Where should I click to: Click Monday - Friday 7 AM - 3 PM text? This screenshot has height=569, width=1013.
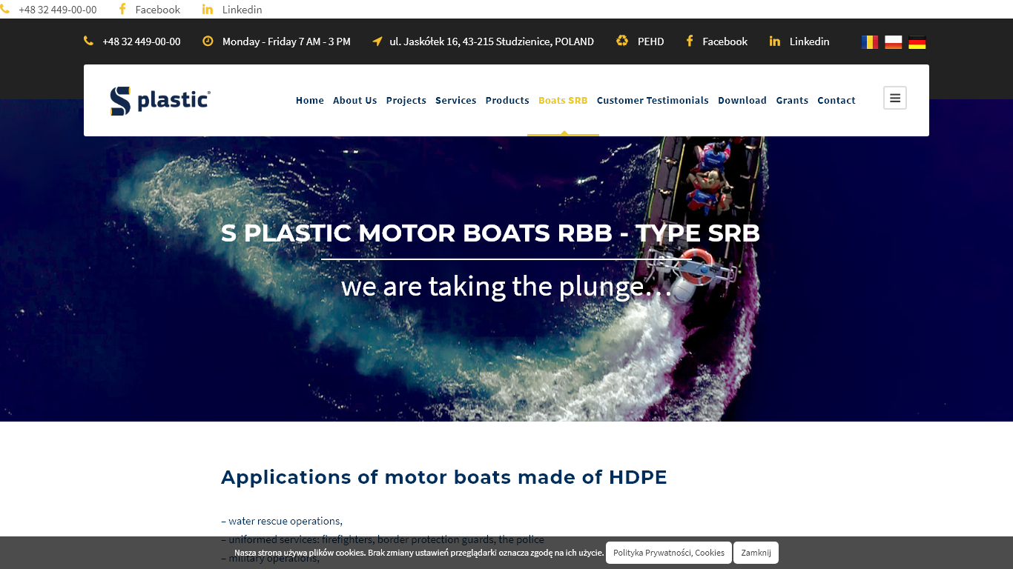286,41
